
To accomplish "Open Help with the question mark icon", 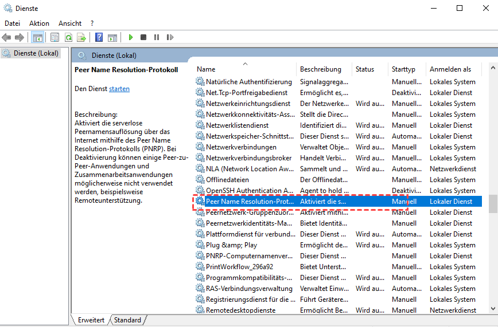I will tap(99, 37).
